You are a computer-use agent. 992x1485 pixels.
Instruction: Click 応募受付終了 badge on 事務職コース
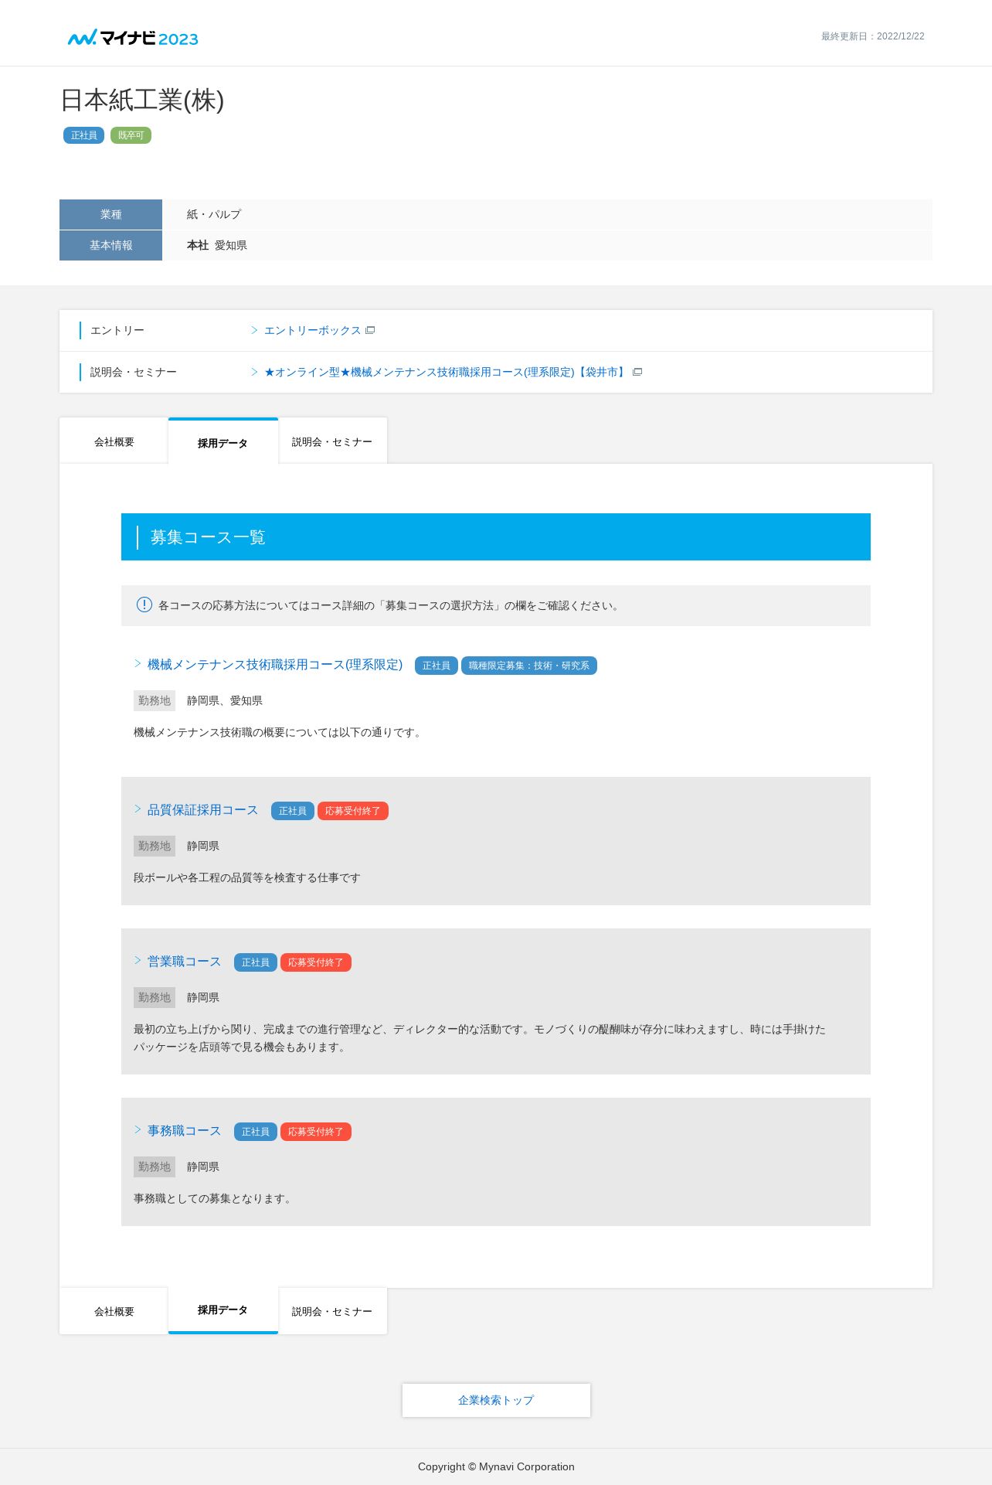[315, 1132]
